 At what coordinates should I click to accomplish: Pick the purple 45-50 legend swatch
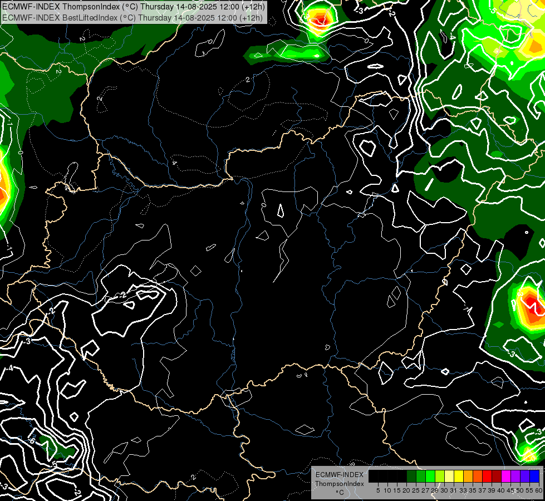pyautogui.click(x=515, y=476)
